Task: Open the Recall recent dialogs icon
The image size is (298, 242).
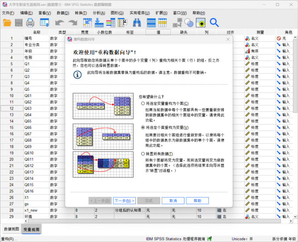Action: click(44, 23)
